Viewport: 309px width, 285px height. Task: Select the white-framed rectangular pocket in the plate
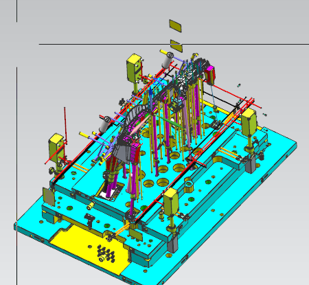110,192
